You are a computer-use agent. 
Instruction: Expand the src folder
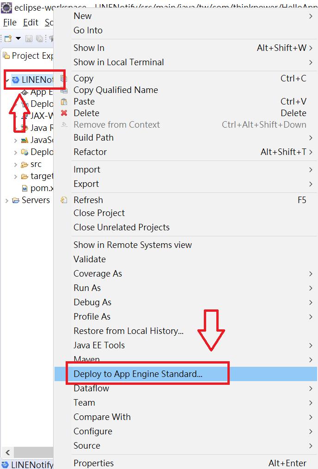16,165
